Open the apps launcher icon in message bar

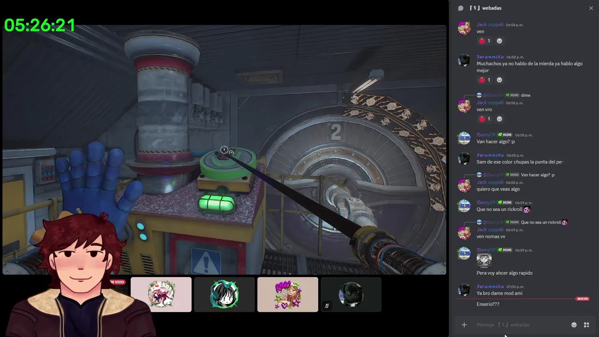[x=586, y=325]
